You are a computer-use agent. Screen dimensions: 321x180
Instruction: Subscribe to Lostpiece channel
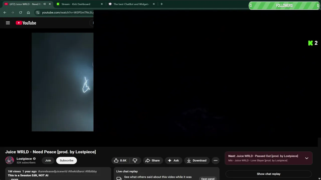point(66,160)
